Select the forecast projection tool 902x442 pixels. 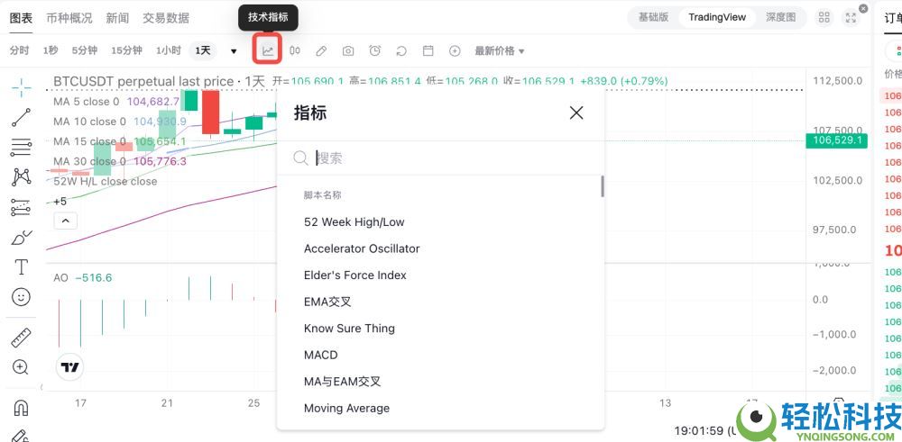coord(22,207)
